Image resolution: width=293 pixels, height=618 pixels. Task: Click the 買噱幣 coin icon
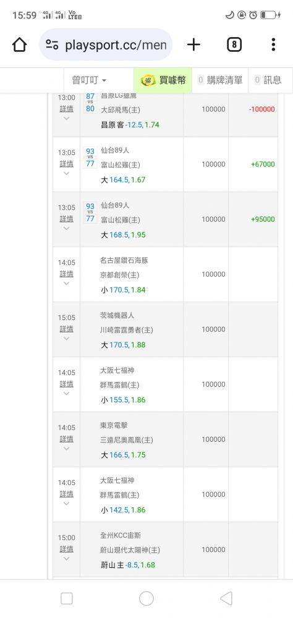(x=149, y=80)
